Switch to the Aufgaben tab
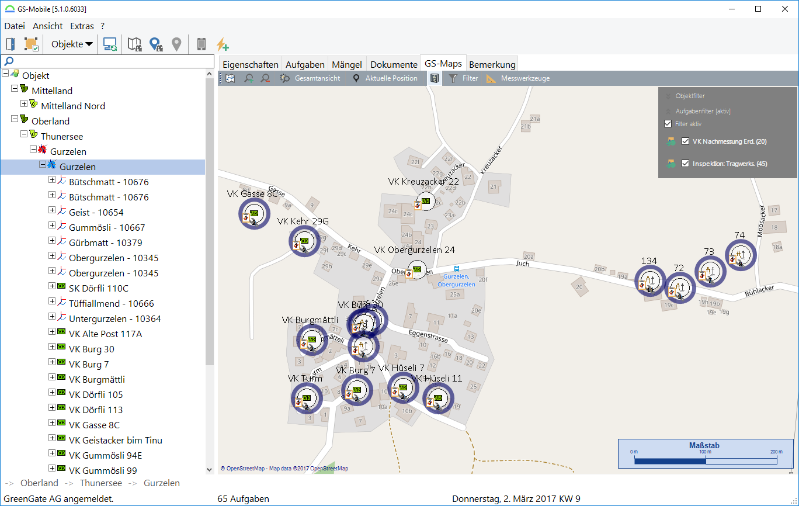The image size is (799, 506). (305, 64)
